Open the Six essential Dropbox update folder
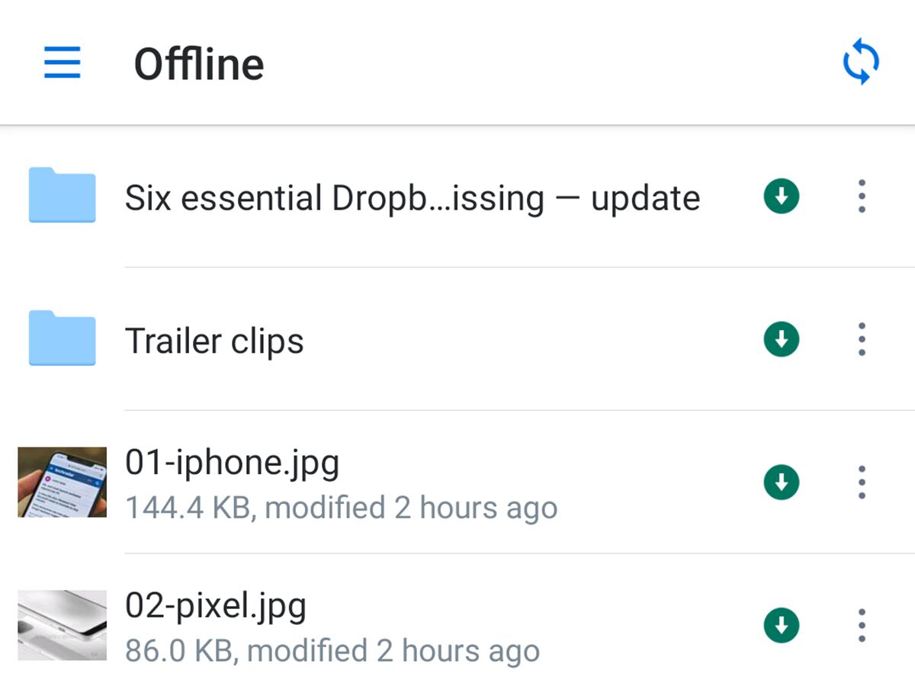Screen dimensions: 915x686 412,197
